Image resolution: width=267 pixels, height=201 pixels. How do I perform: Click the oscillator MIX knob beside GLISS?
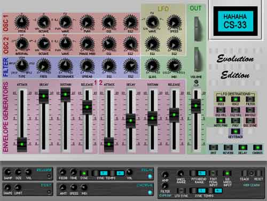click(x=174, y=66)
